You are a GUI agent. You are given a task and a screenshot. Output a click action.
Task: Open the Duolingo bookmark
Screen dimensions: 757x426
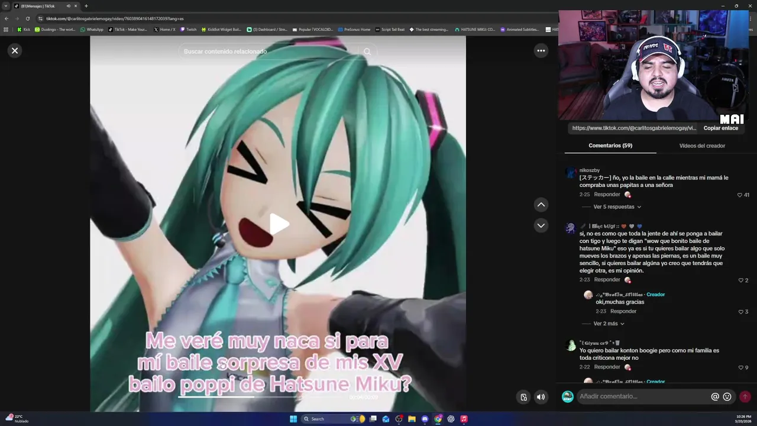point(55,29)
